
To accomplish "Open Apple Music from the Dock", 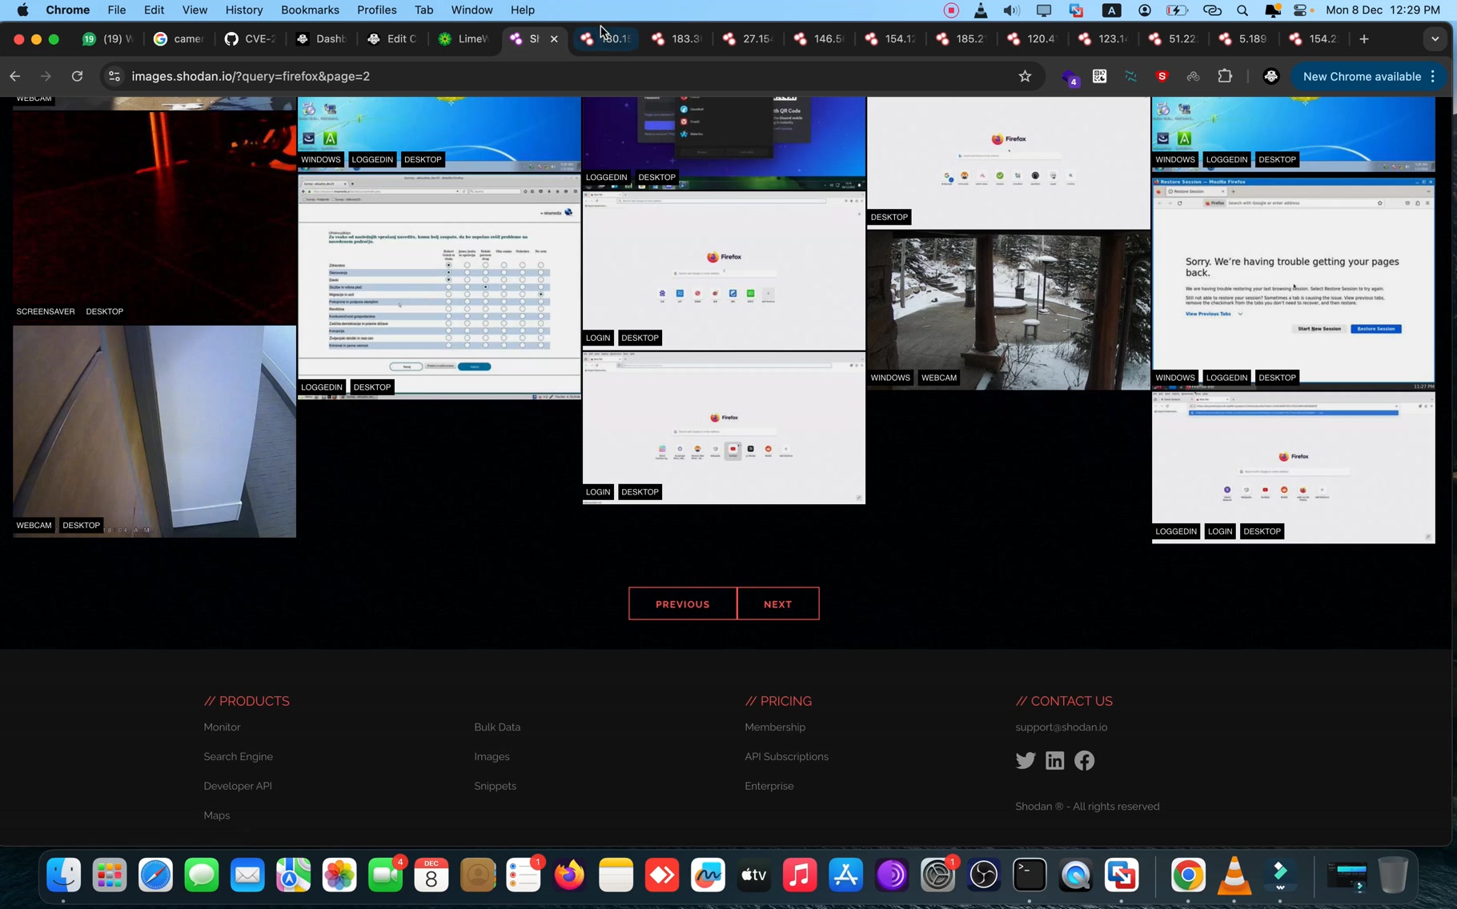I will (800, 875).
